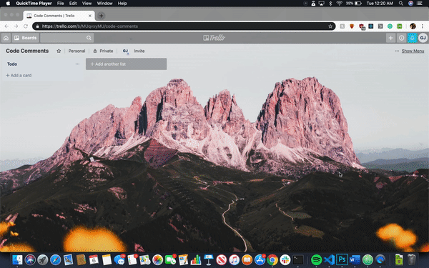Click the Todo list title

(12, 64)
